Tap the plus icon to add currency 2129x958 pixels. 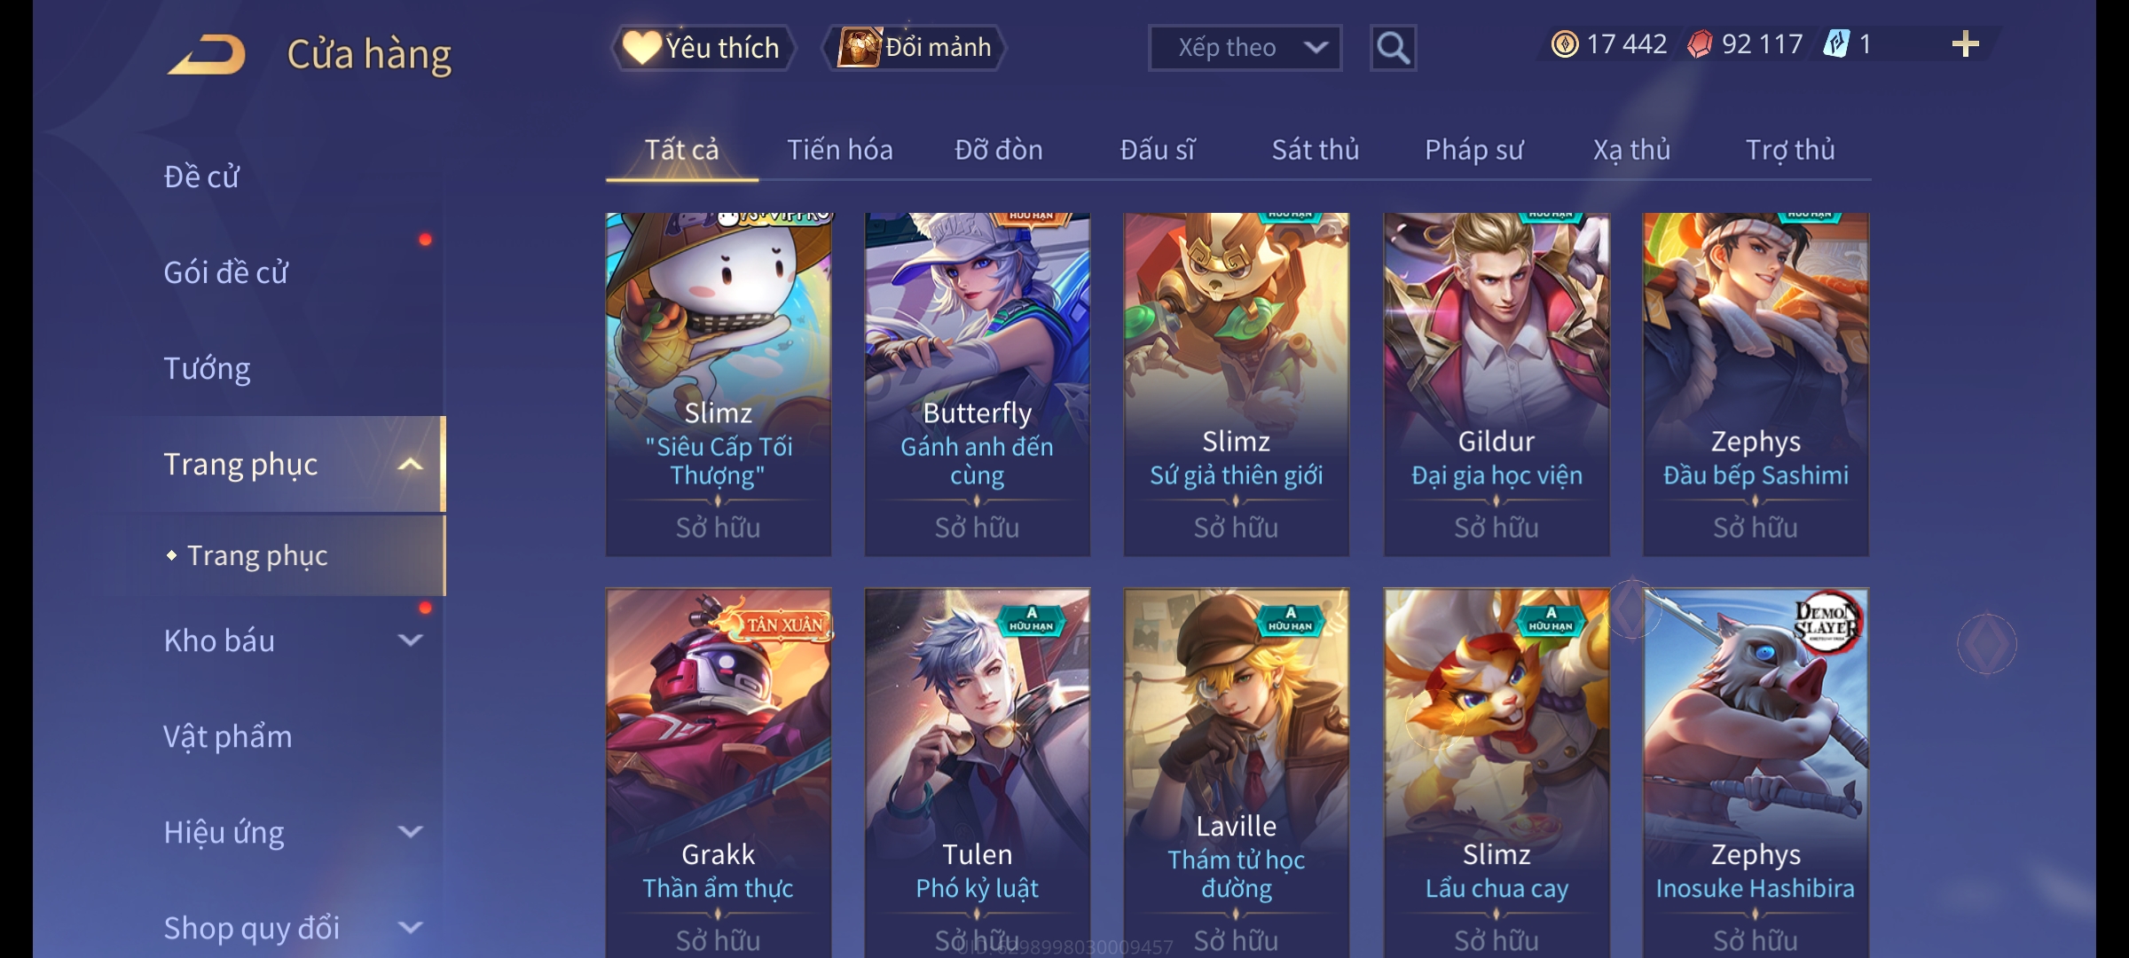pyautogui.click(x=1965, y=44)
